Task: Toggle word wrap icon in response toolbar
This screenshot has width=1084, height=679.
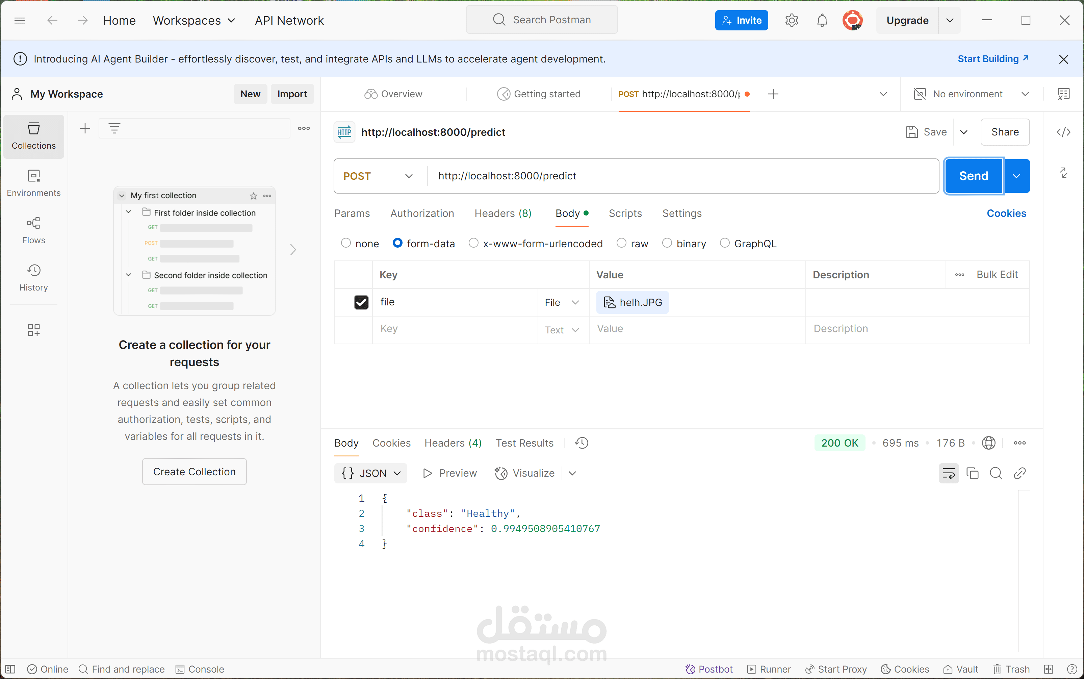Action: [x=949, y=473]
